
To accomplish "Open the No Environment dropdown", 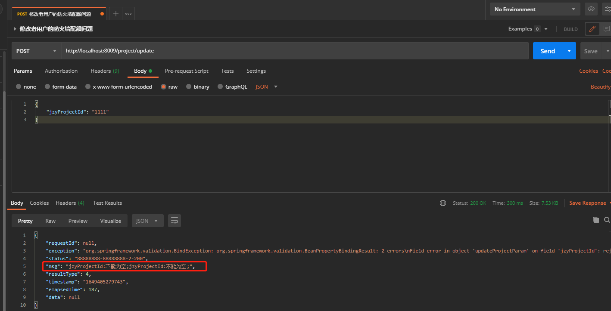I will pos(536,9).
